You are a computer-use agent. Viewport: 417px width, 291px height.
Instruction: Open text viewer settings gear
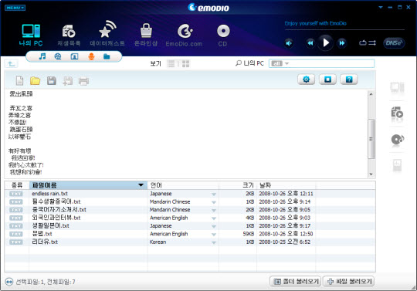pyautogui.click(x=307, y=80)
